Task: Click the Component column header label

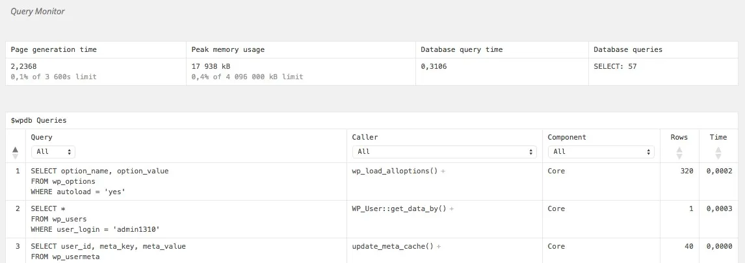Action: tap(567, 137)
